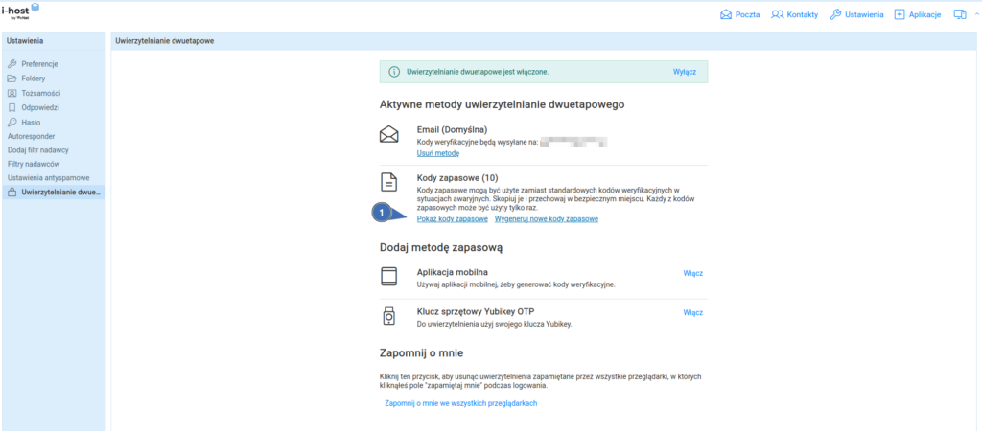Open Poczta mail from top bar
This screenshot has height=431, width=982.
pyautogui.click(x=739, y=15)
